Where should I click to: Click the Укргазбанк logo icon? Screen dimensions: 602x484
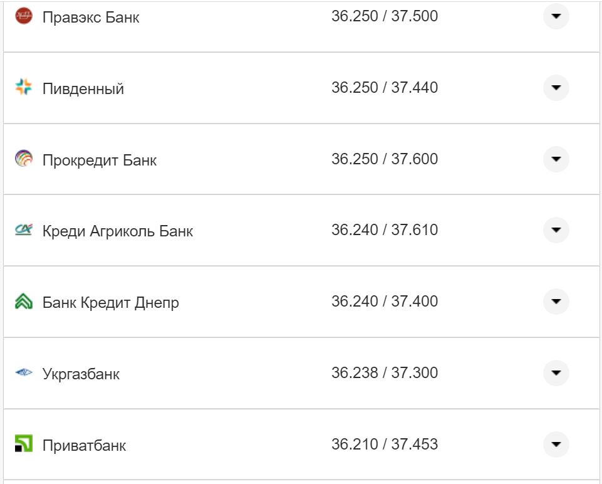coord(24,372)
